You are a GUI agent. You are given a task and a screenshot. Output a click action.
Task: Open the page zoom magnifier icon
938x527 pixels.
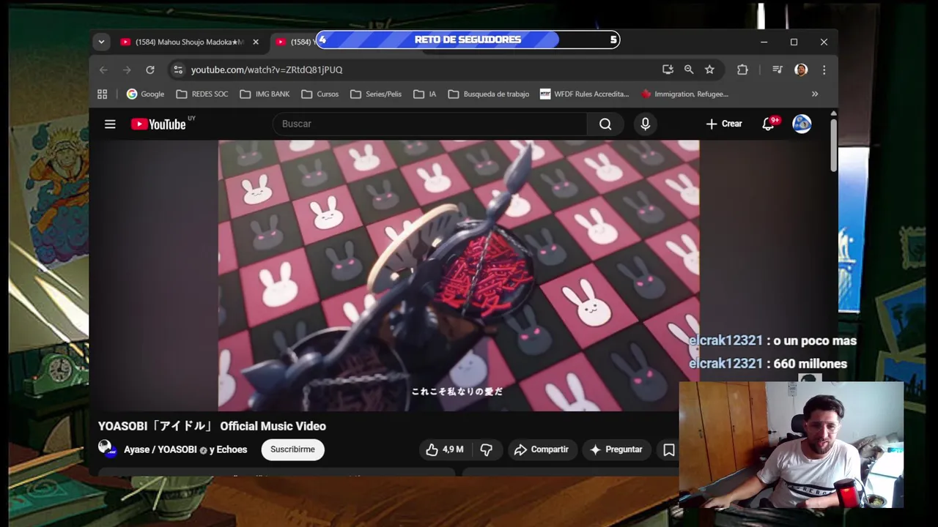[x=689, y=70]
